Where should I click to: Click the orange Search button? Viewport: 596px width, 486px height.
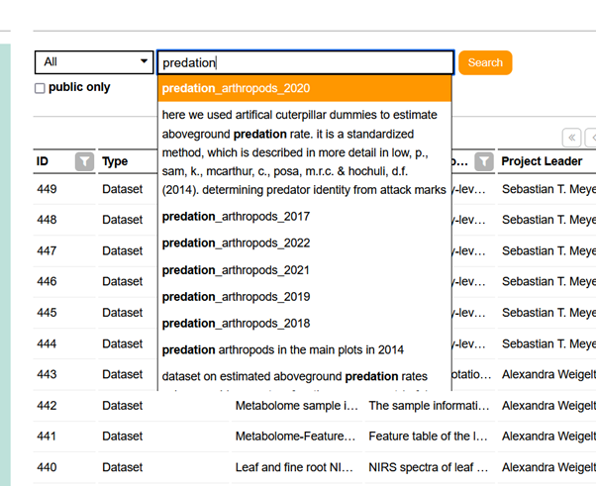coord(485,62)
